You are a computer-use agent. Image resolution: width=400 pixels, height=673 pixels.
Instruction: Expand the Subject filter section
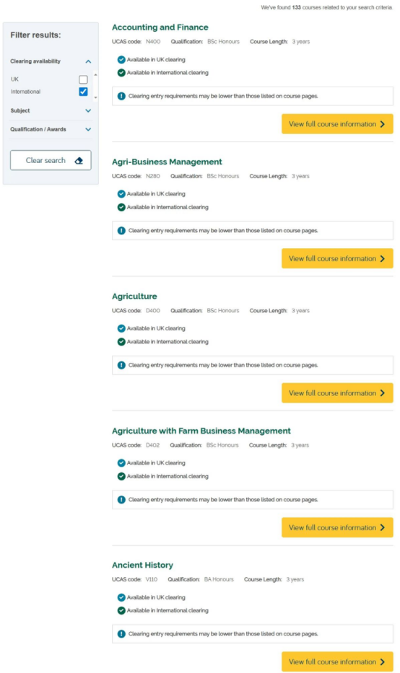[x=88, y=111]
